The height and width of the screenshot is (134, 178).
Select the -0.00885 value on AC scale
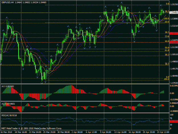(174, 111)
